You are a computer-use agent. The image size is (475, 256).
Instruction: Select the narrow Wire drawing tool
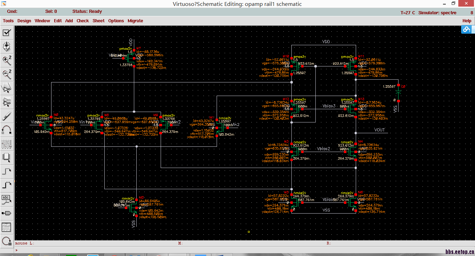tap(7, 171)
